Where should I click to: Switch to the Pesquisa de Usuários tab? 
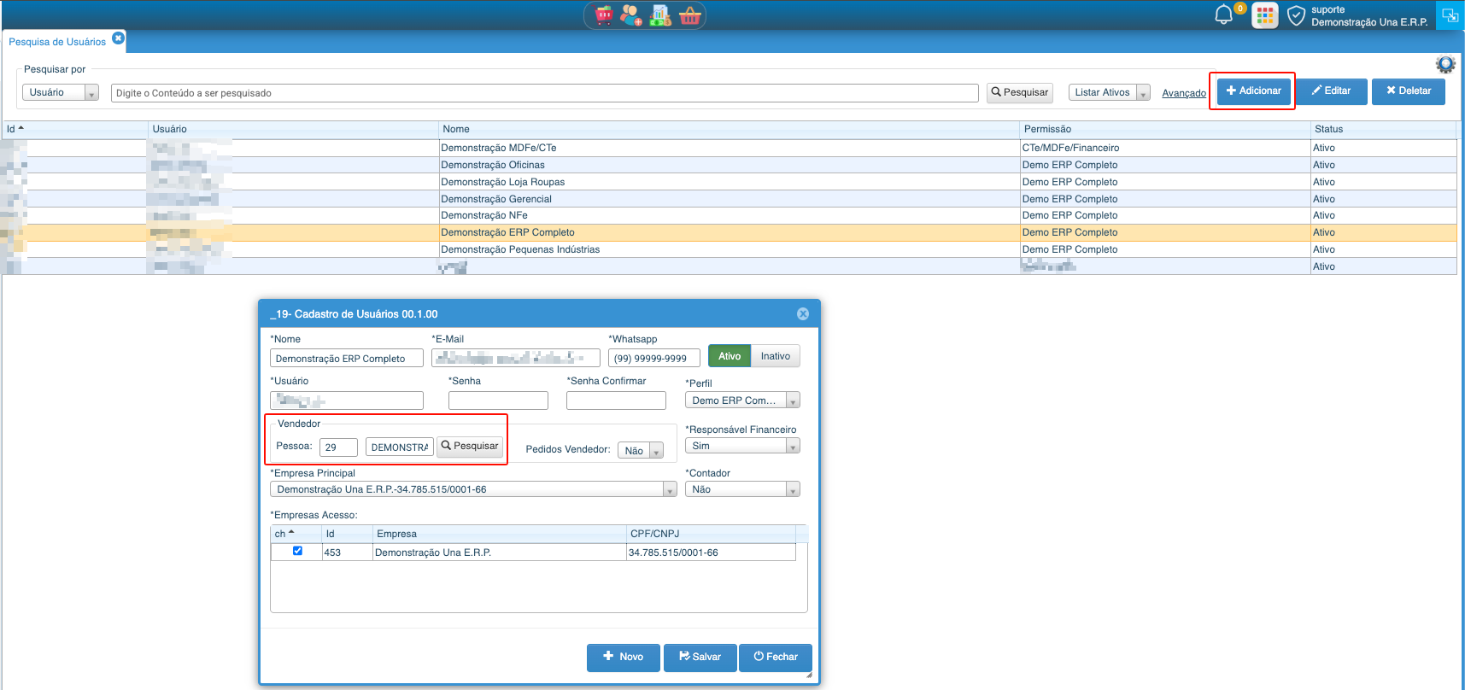click(x=57, y=42)
